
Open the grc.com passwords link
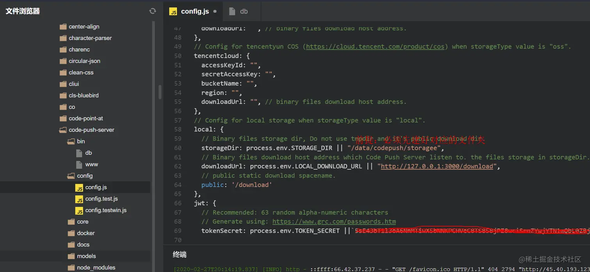tap(334, 221)
